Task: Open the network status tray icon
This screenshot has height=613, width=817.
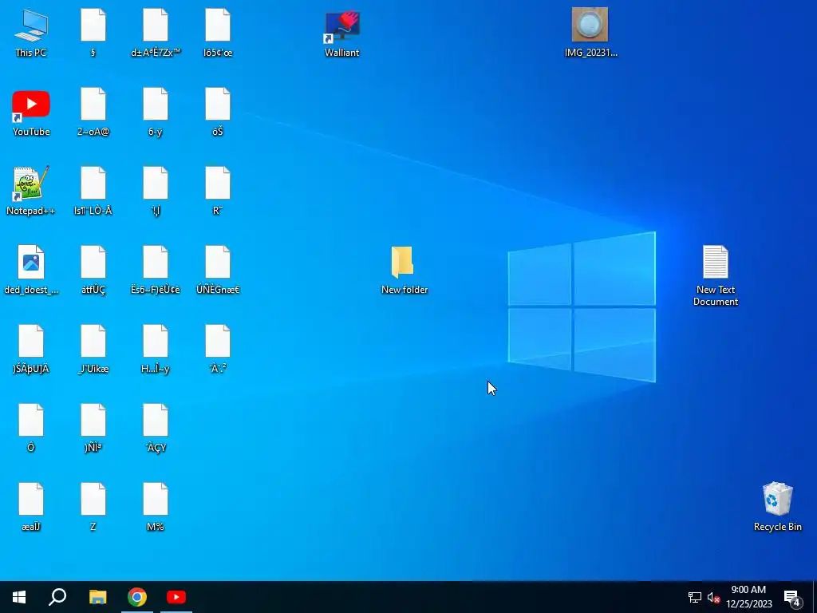Action: click(695, 597)
